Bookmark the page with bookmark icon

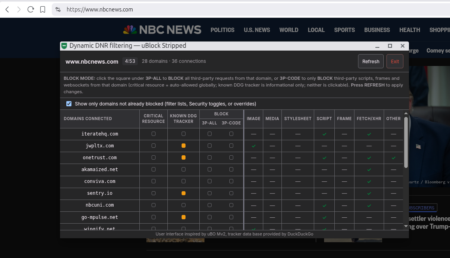43,9
